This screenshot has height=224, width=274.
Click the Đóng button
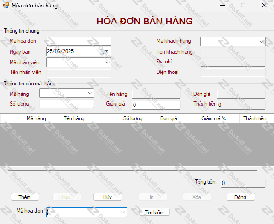coord(241,197)
